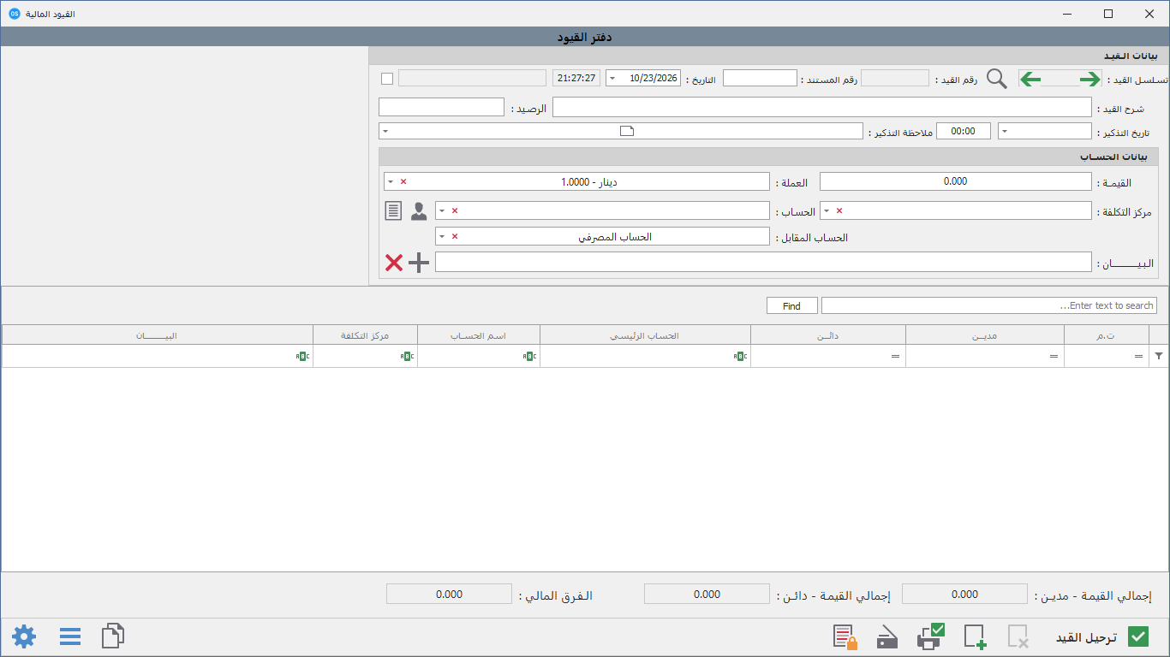Viewport: 1170px width, 657px height.
Task: Go to next entry with right green arrow
Action: [x=1089, y=79]
